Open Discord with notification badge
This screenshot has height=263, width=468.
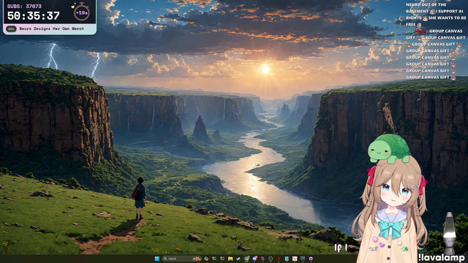tap(254, 259)
